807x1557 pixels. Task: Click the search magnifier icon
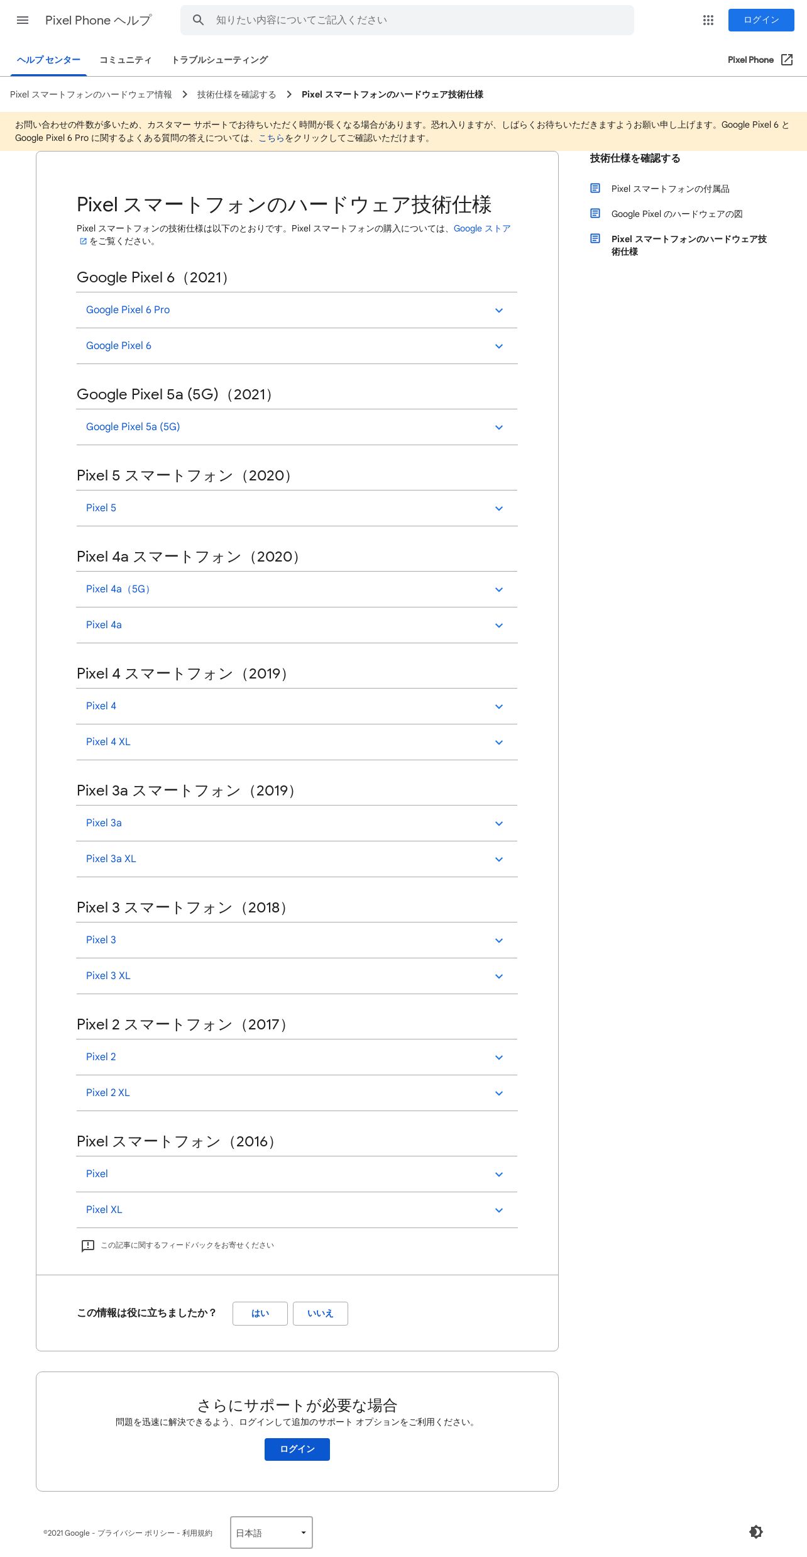click(198, 20)
